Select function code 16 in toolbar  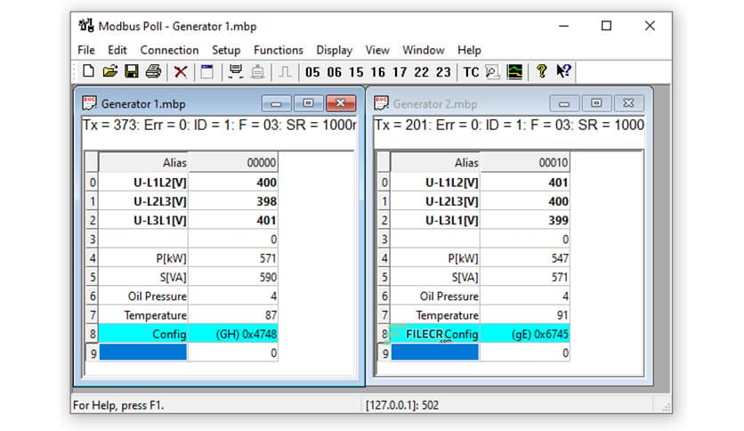(x=378, y=72)
